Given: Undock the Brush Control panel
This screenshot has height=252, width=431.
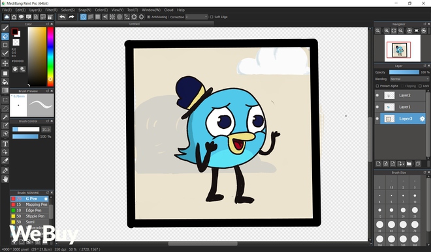Looking at the screenshot, I should [x=47, y=121].
